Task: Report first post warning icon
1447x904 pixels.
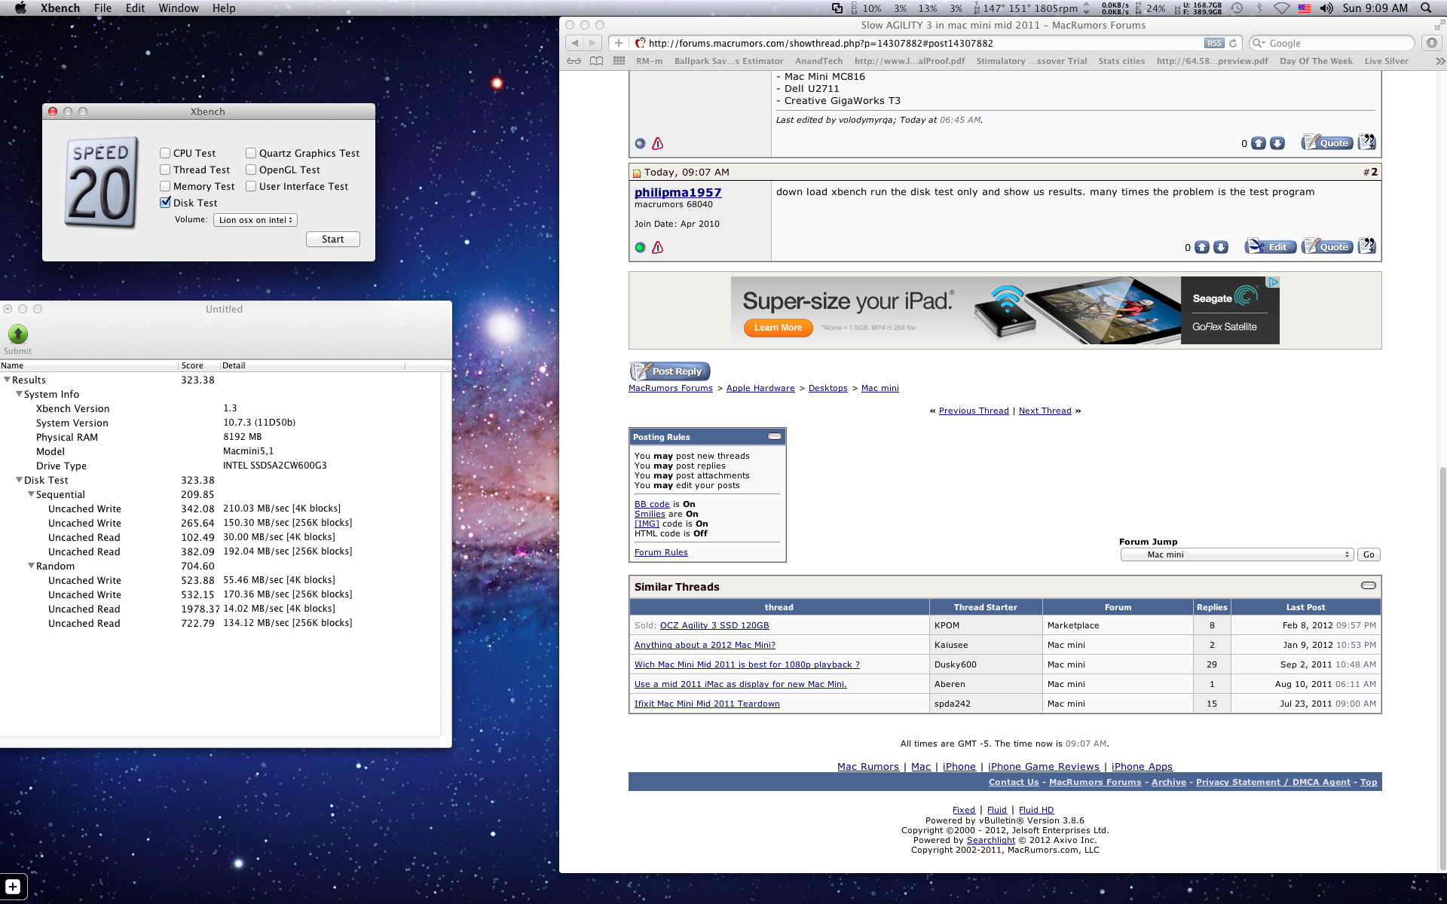Action: pos(657,143)
